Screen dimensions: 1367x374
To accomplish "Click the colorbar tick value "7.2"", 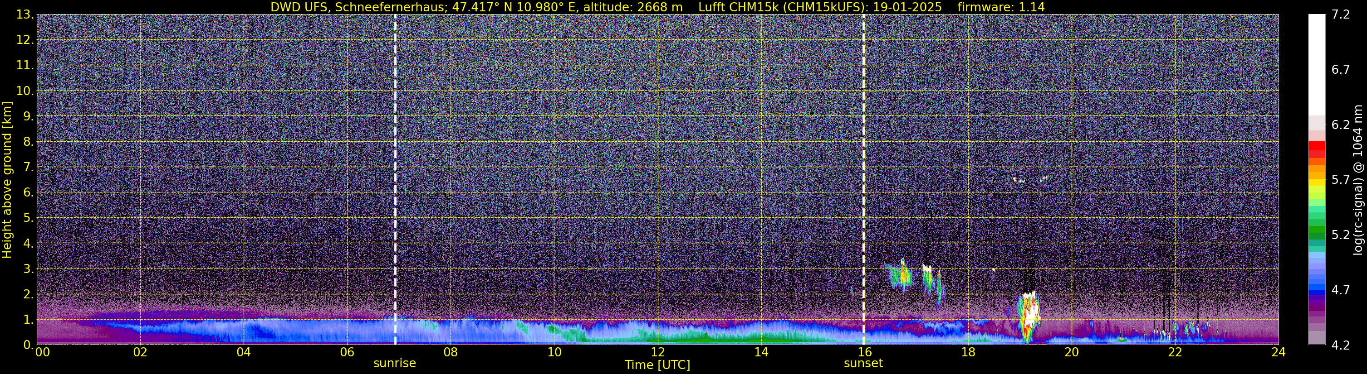I will pyautogui.click(x=1341, y=15).
